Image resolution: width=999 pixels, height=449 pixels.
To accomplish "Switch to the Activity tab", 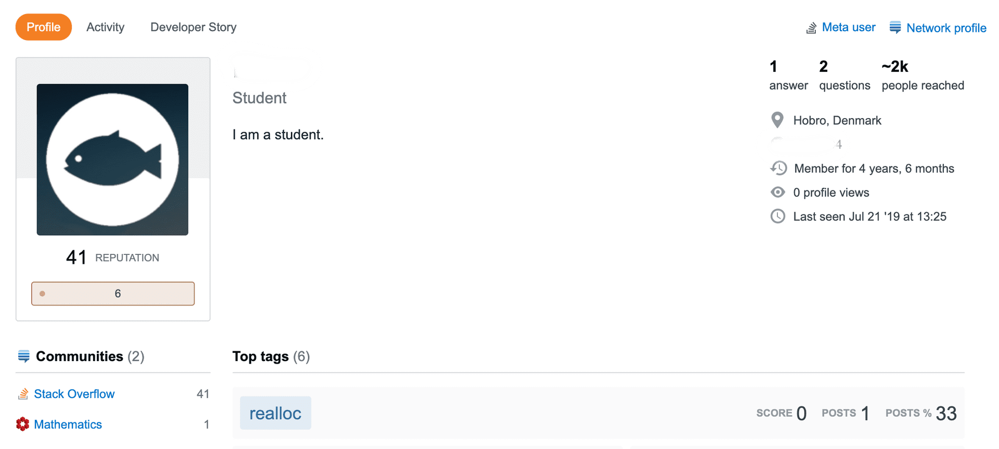I will (x=106, y=27).
